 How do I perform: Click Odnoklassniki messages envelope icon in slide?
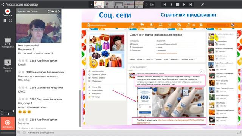(x=133, y=25)
